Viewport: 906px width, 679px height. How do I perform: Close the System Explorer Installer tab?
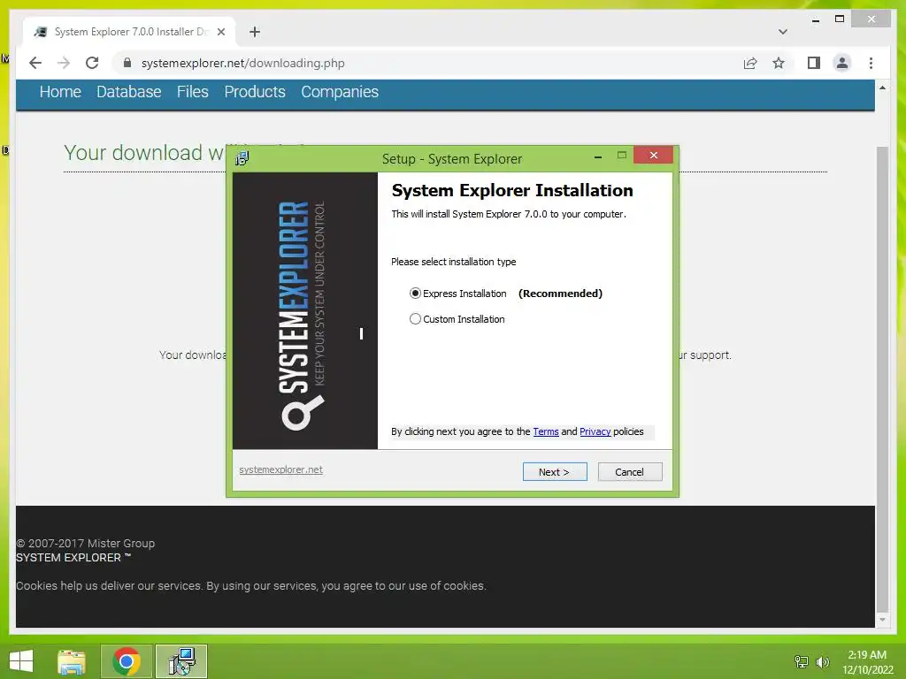click(220, 32)
